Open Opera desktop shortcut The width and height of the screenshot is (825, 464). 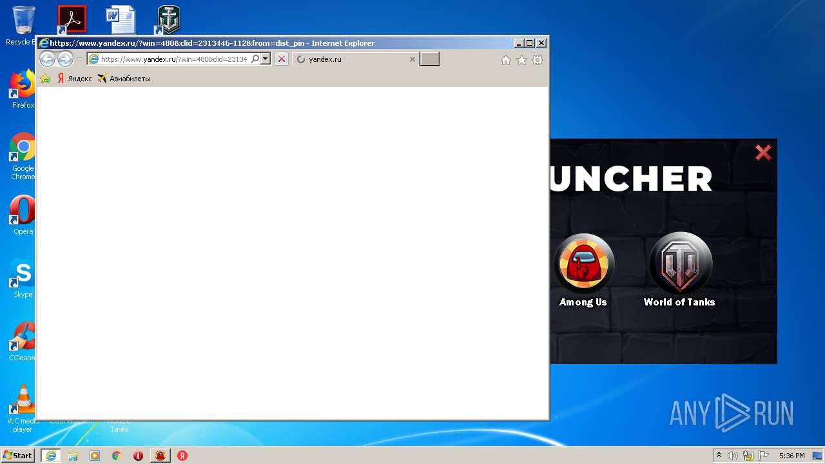point(23,216)
